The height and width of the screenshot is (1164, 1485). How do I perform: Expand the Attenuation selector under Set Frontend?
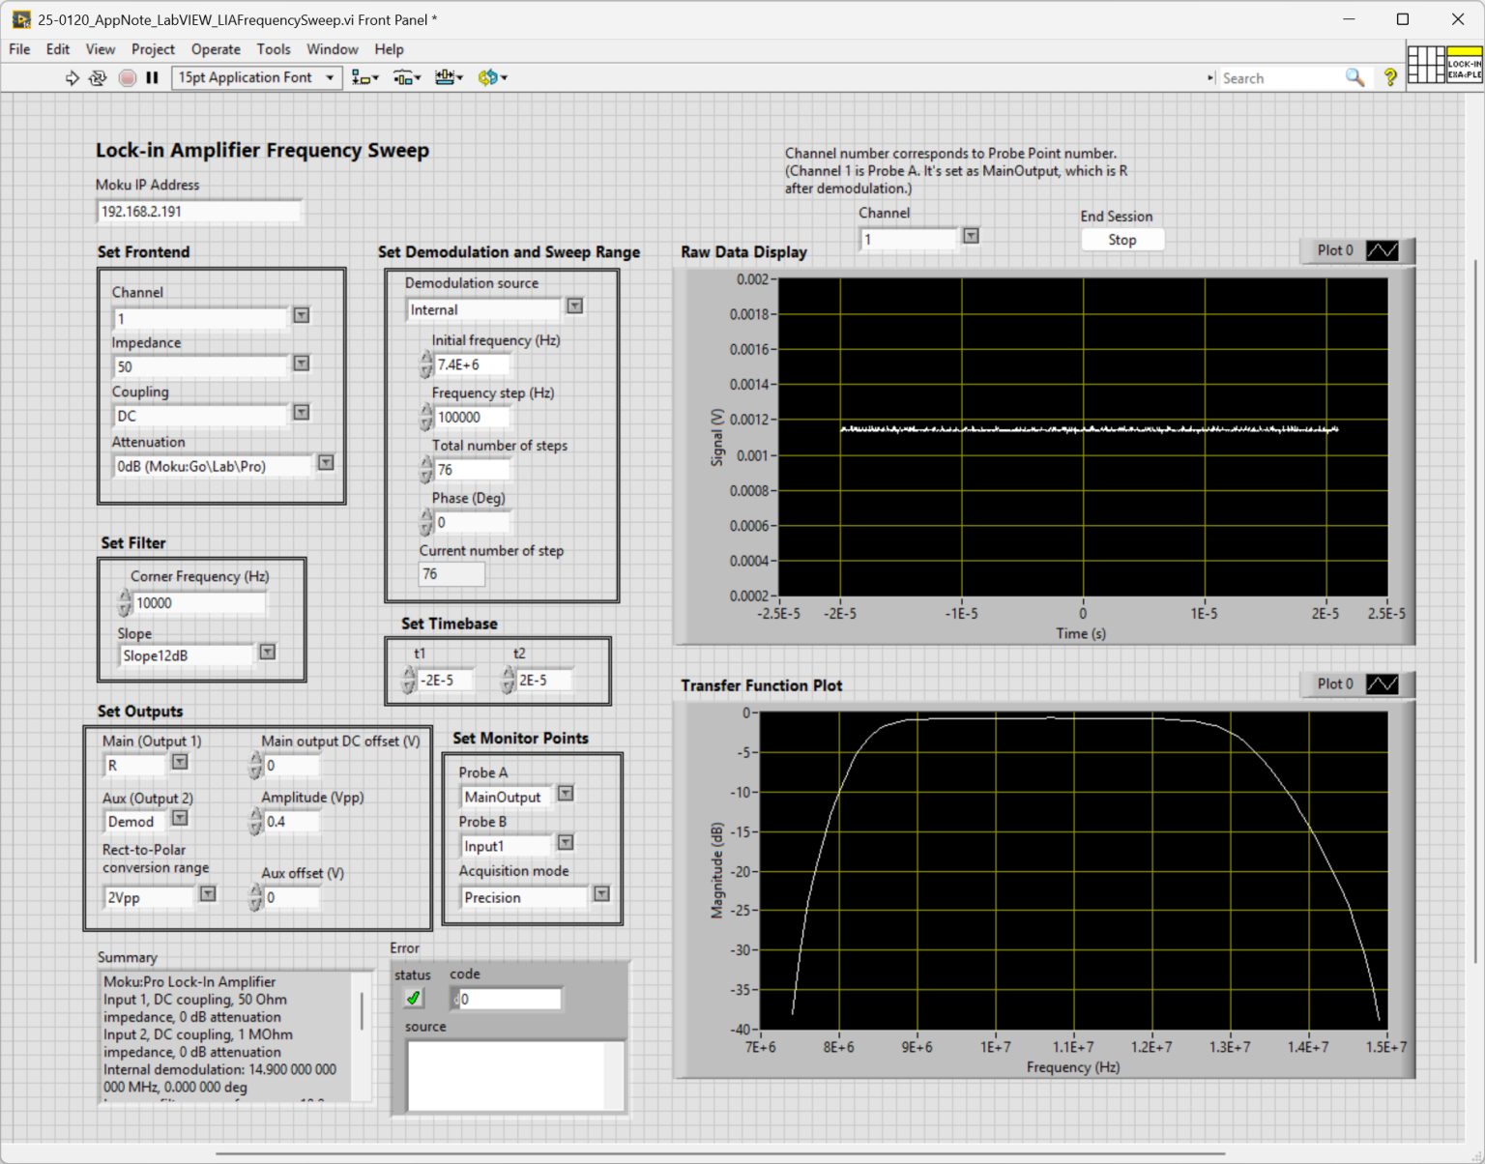coord(326,462)
